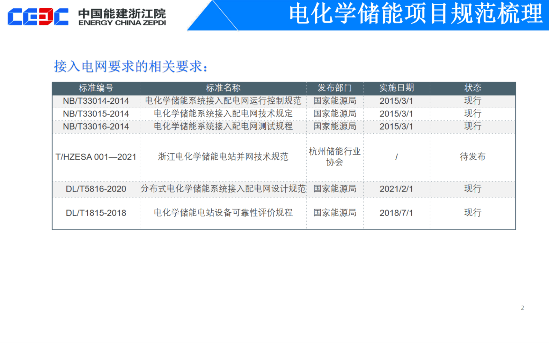
Task: Click the ENERGY CHINA ZEPDI text
Action: point(122,23)
